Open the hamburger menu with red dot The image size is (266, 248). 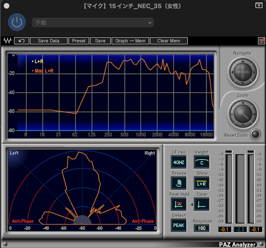pyautogui.click(x=261, y=41)
